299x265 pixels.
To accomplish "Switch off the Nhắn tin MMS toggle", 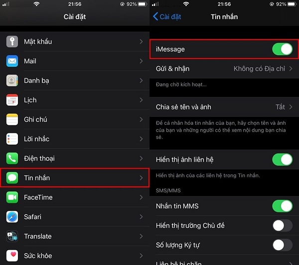I will [282, 206].
